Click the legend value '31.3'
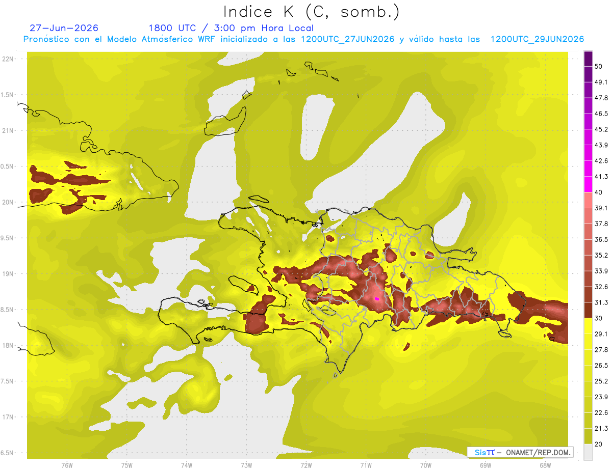Screen dimensions: 612x472 pos(601,302)
